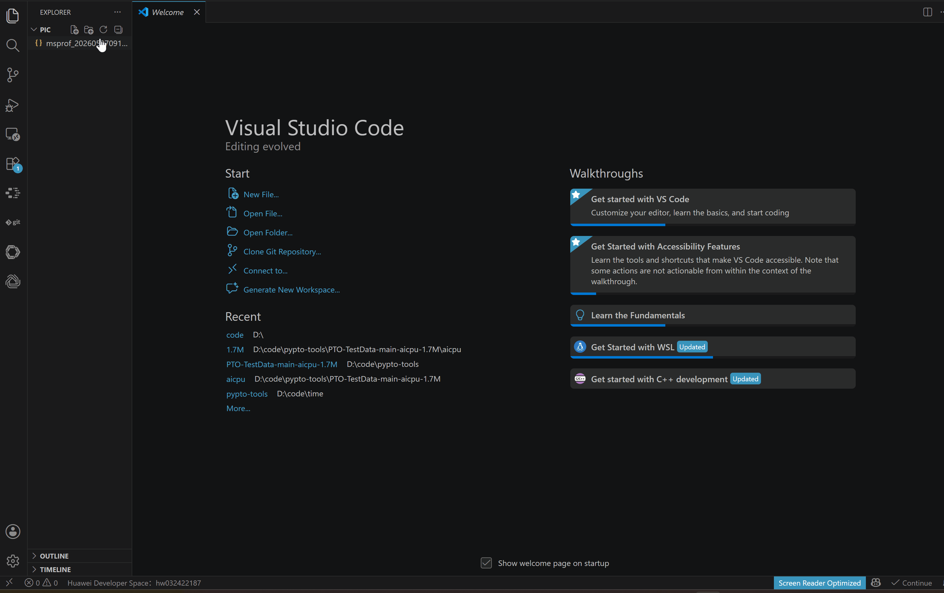Click Open Folder... on Welcome page
Screen dimensions: 944x593
tap(268, 232)
